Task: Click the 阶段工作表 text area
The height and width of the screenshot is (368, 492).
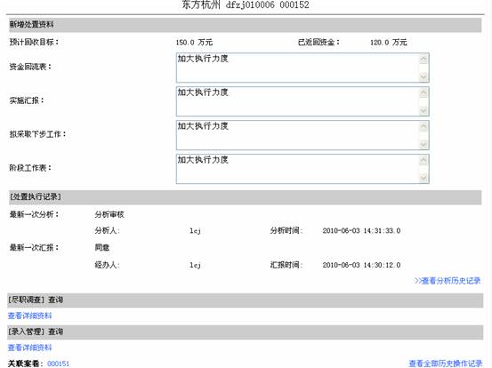Action: pos(302,169)
